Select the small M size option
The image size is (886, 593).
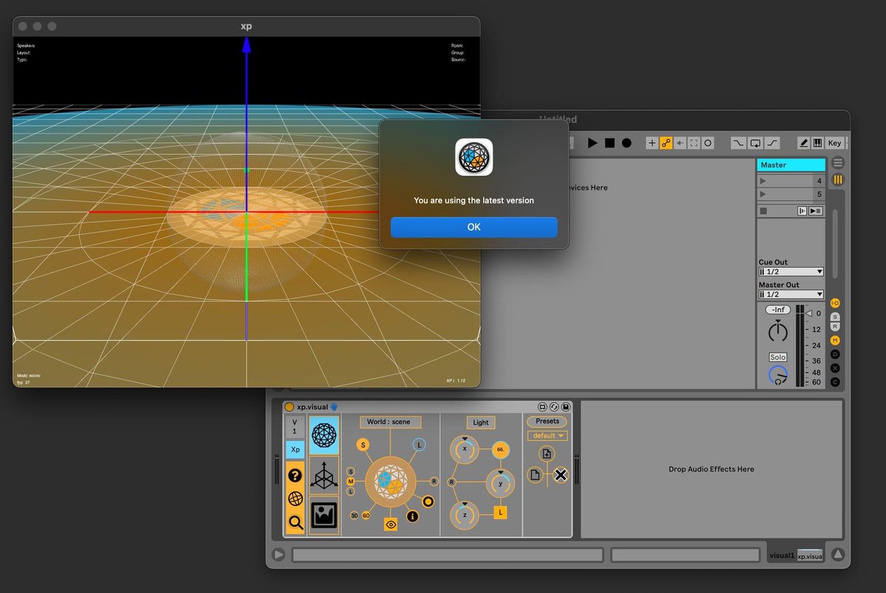351,481
